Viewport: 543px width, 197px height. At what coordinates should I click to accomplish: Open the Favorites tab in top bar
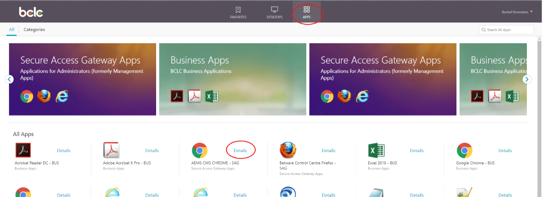238,12
